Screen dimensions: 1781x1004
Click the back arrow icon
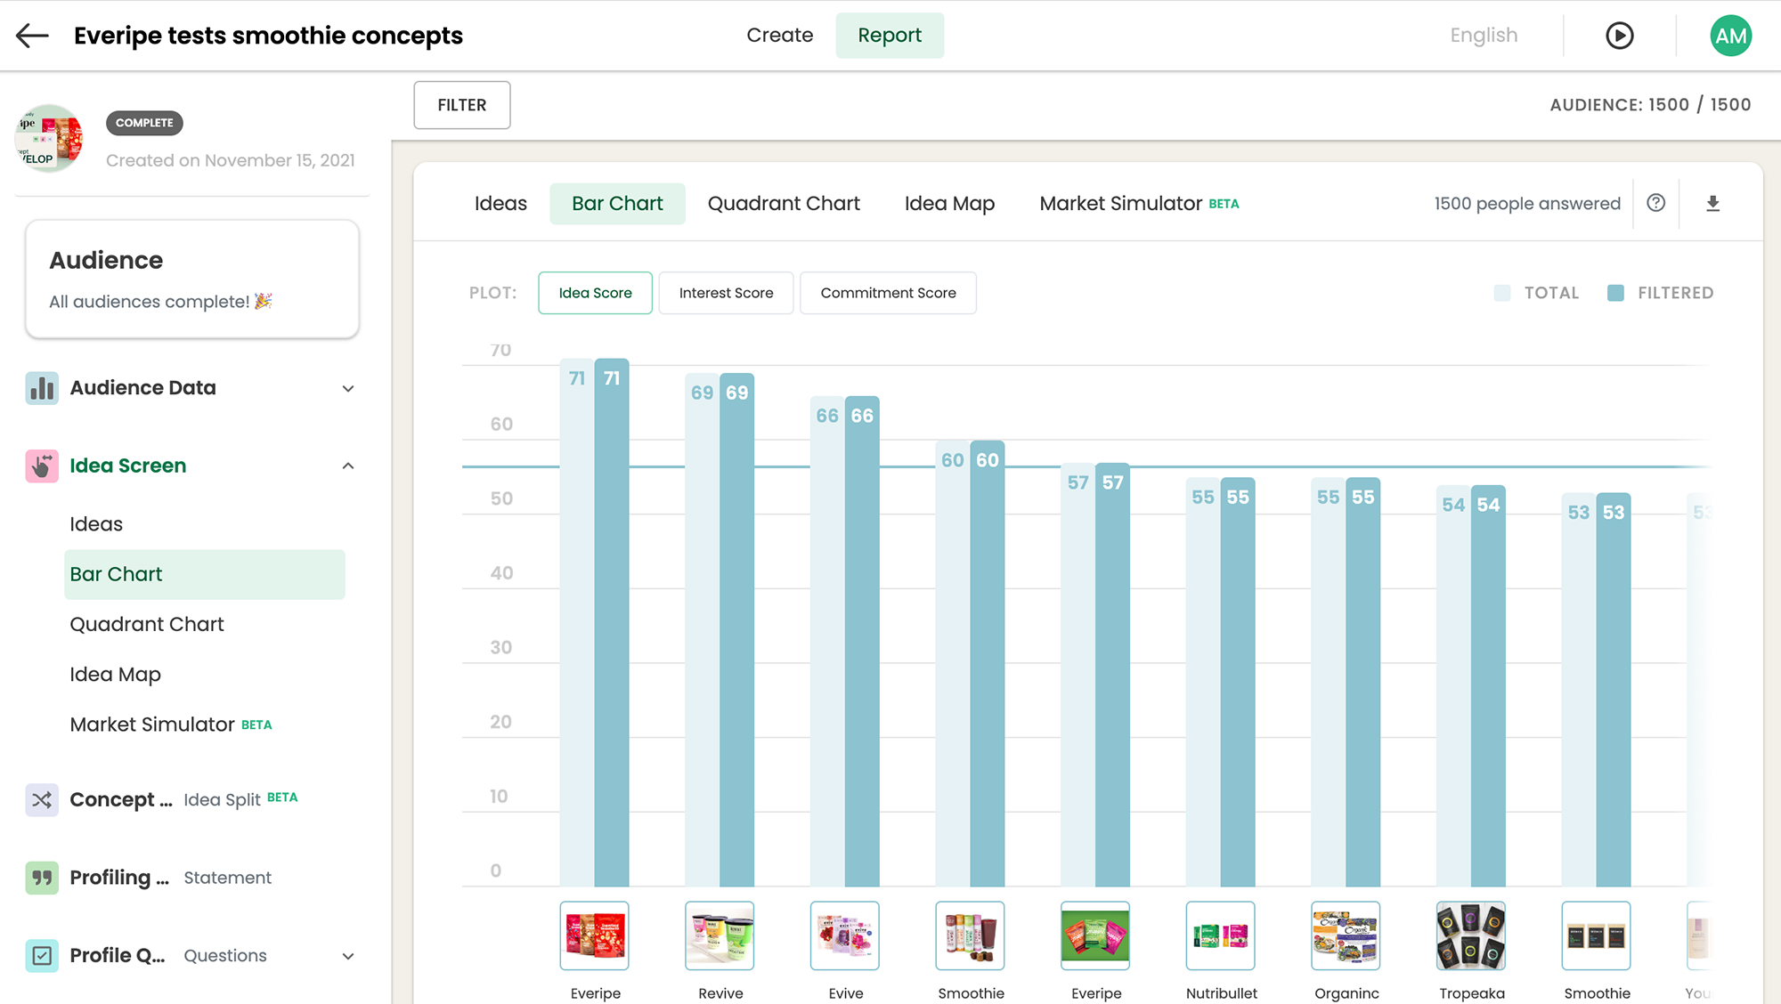pyautogui.click(x=32, y=36)
